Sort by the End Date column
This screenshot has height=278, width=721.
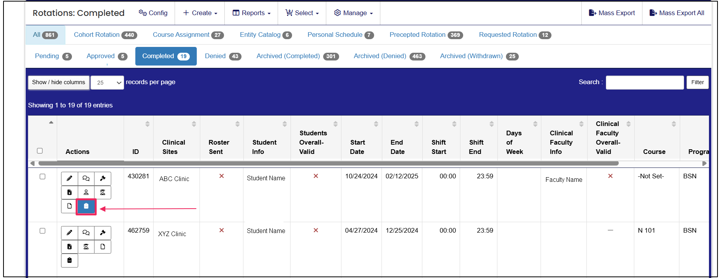pyautogui.click(x=416, y=124)
